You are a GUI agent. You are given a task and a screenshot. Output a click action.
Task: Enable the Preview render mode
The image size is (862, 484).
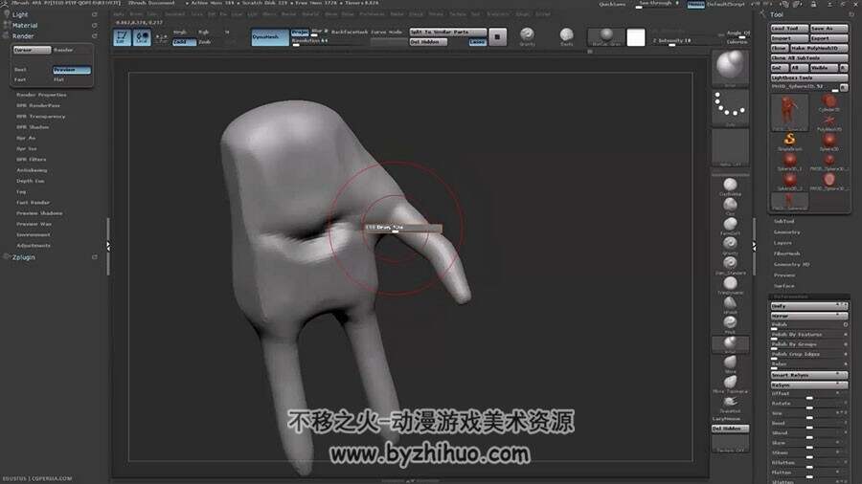tap(72, 70)
